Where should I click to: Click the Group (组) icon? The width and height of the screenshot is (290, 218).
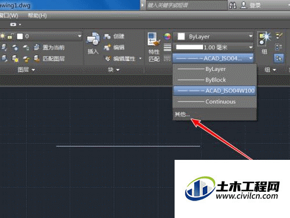pyautogui.click(x=264, y=39)
